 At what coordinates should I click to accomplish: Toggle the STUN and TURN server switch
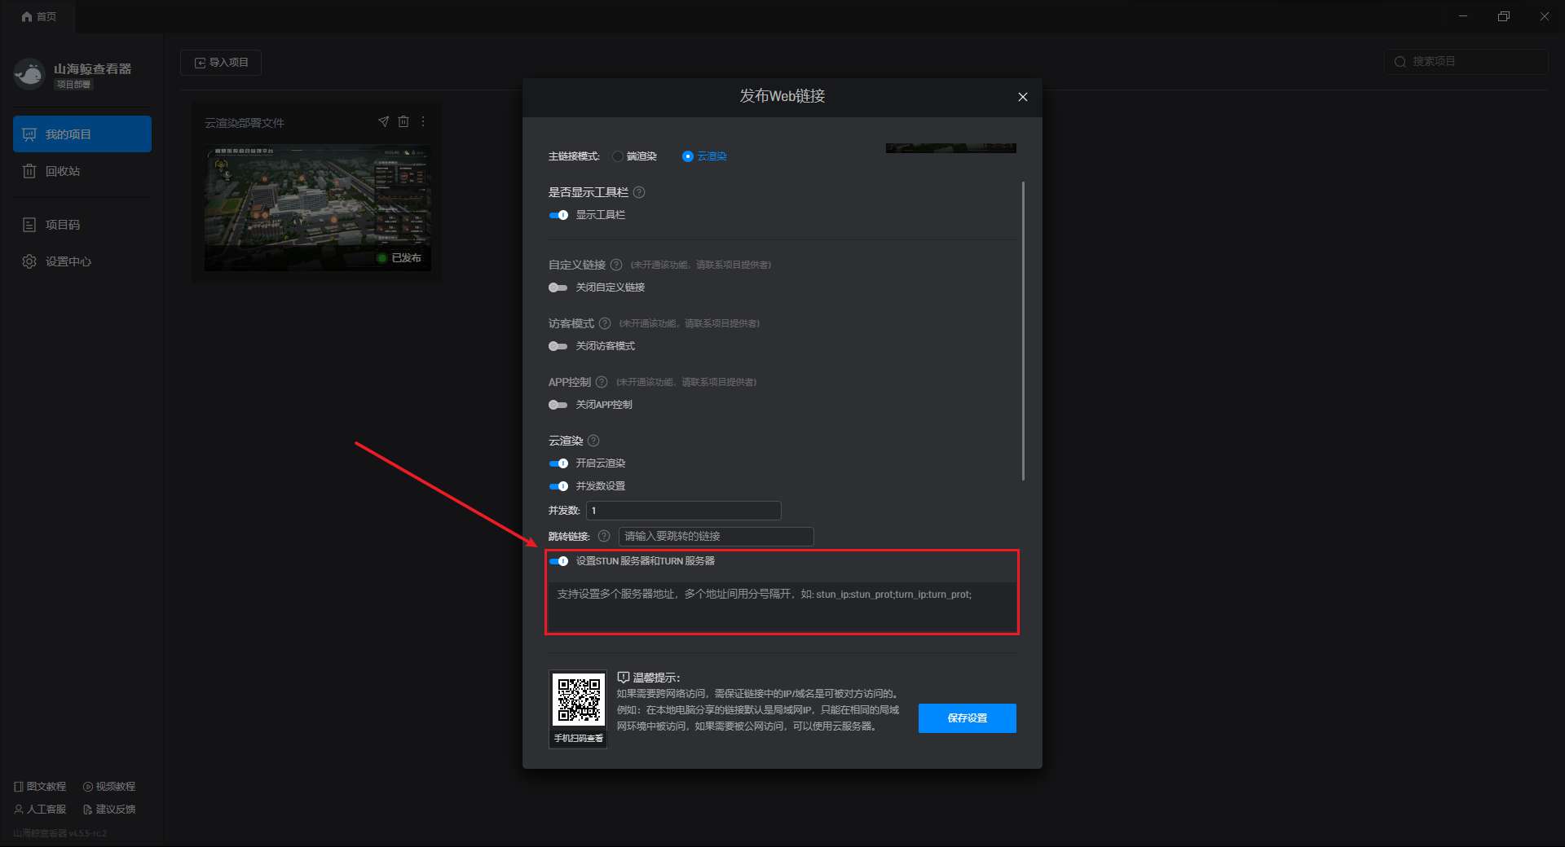[x=558, y=561]
